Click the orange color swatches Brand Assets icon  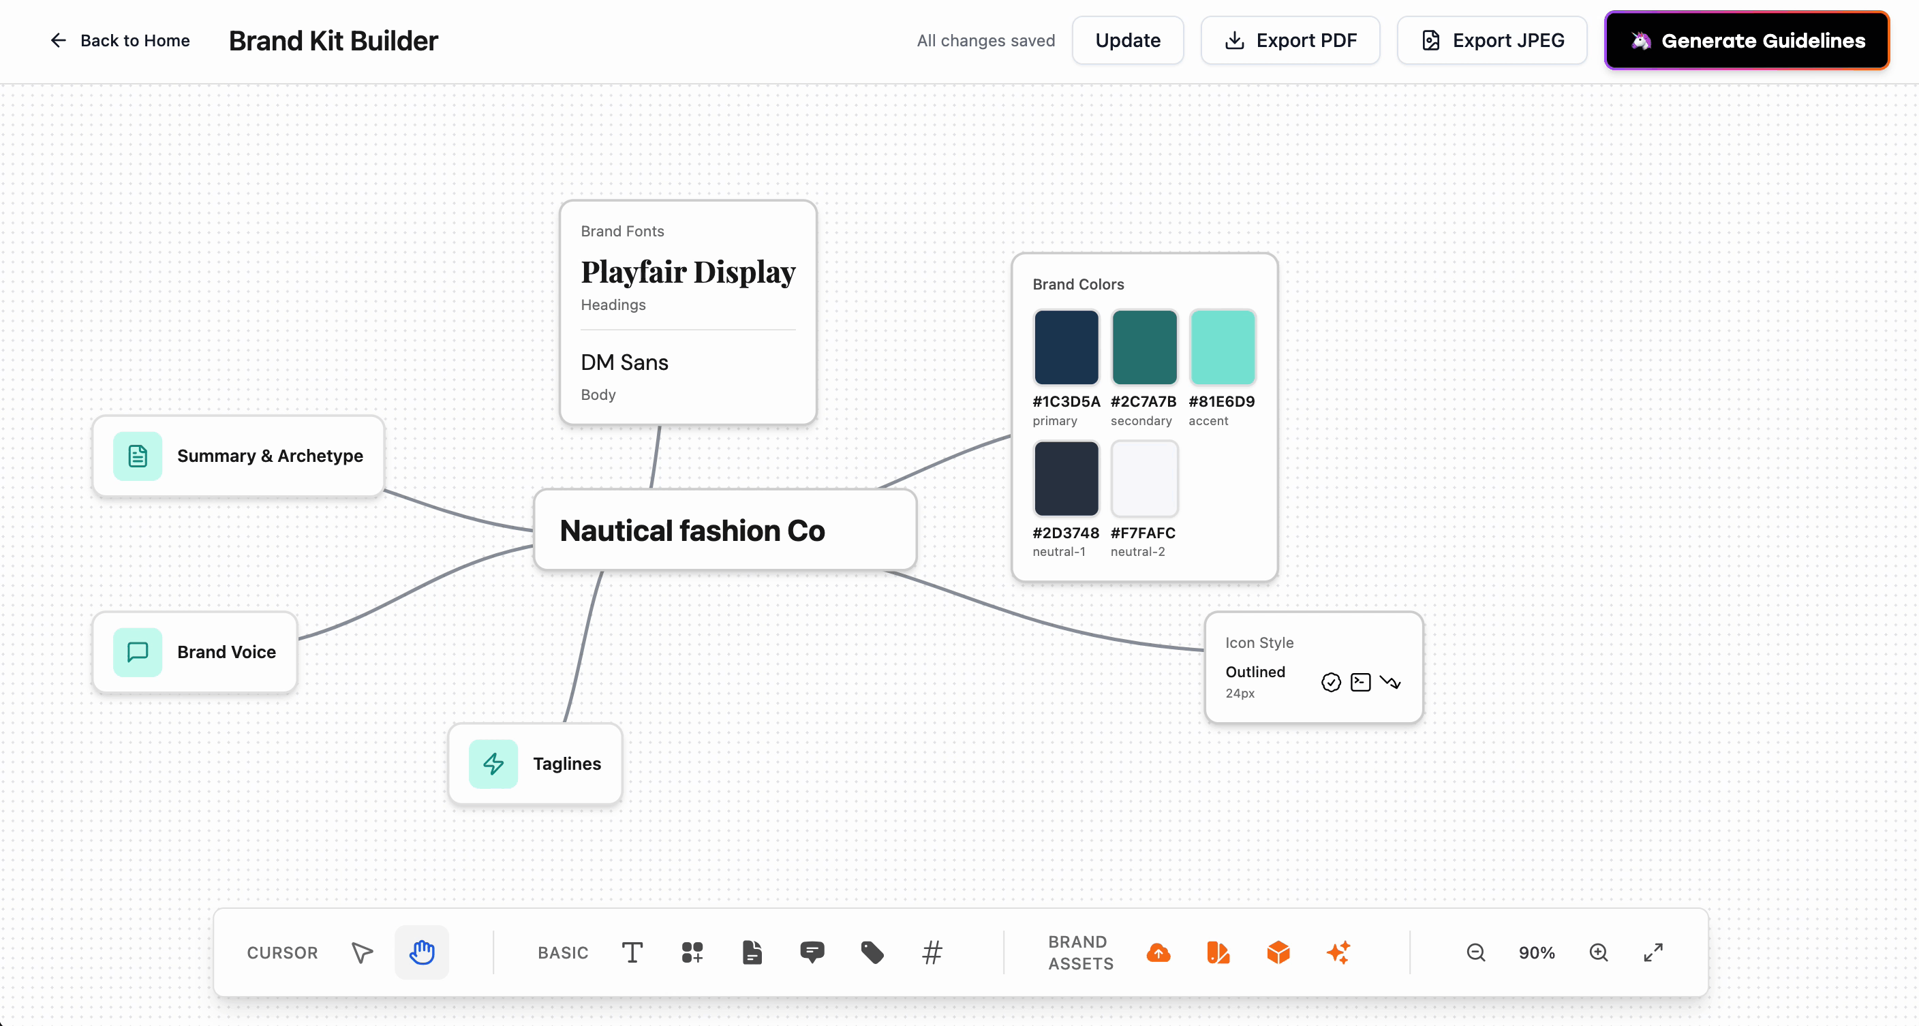(x=1218, y=952)
